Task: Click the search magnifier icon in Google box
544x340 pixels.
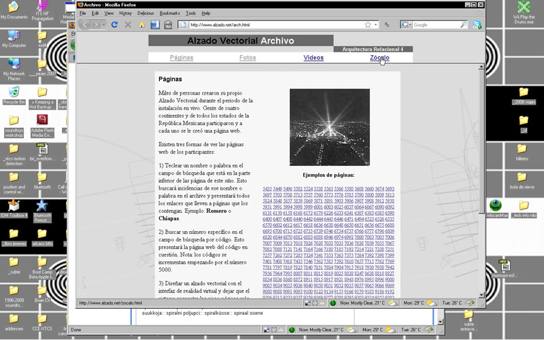Action: tap(463, 24)
